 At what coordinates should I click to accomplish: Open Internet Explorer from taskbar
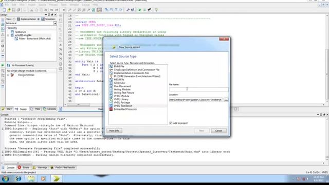(x=19, y=179)
